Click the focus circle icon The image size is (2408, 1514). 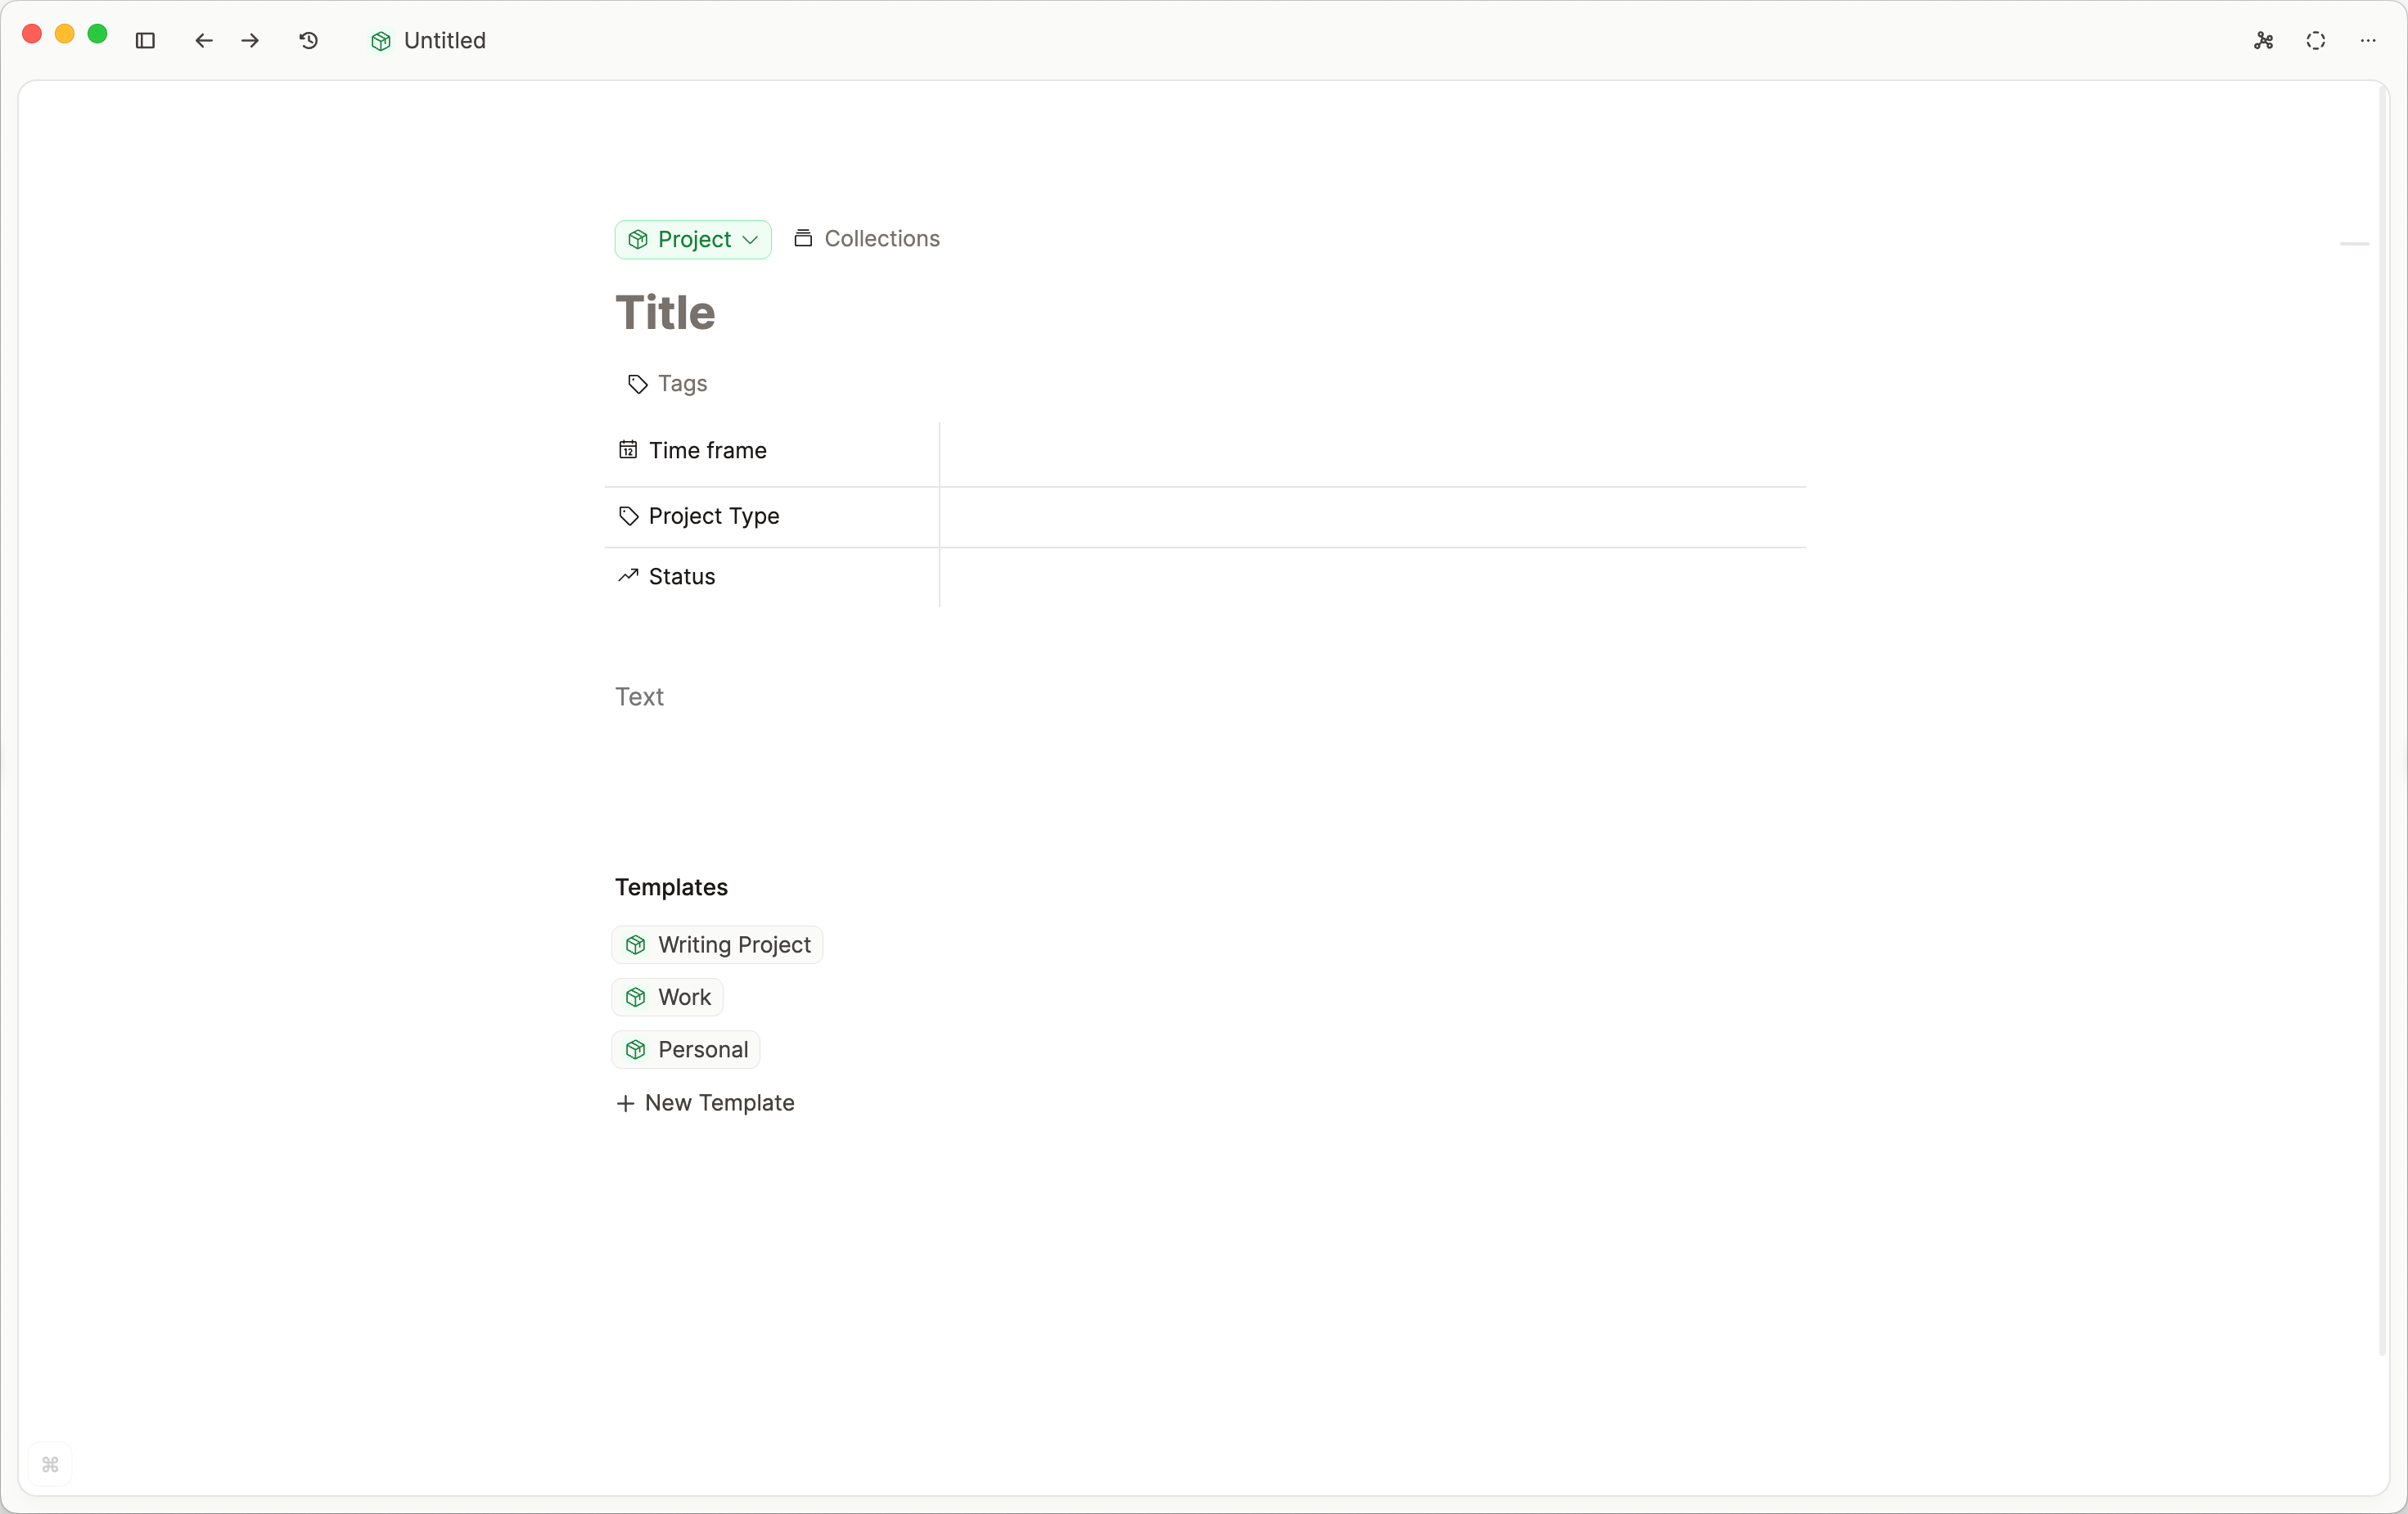point(2316,41)
